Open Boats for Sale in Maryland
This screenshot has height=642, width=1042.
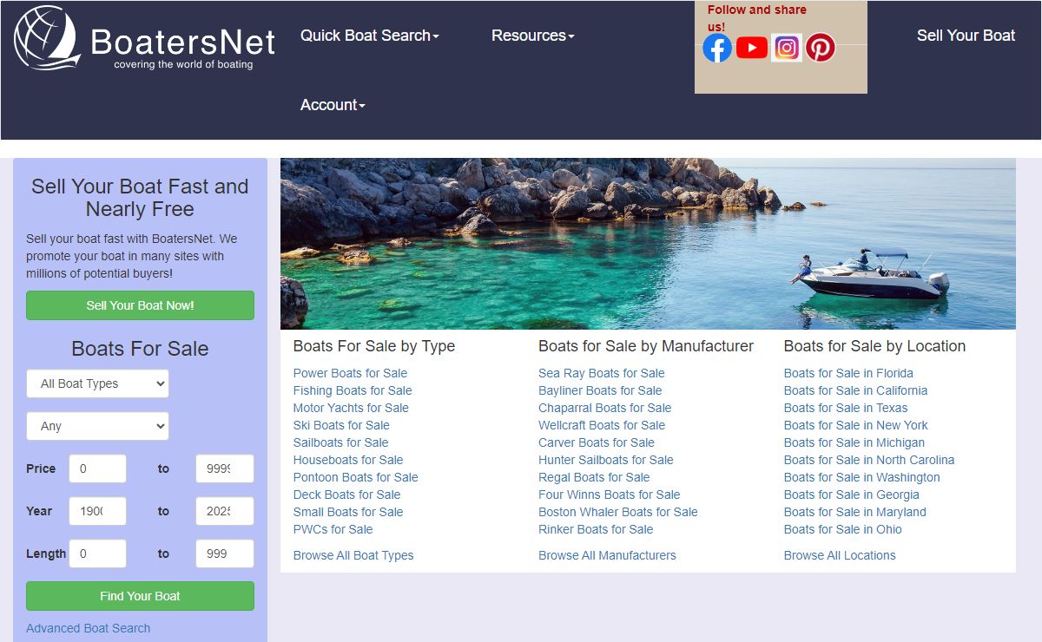tap(855, 512)
